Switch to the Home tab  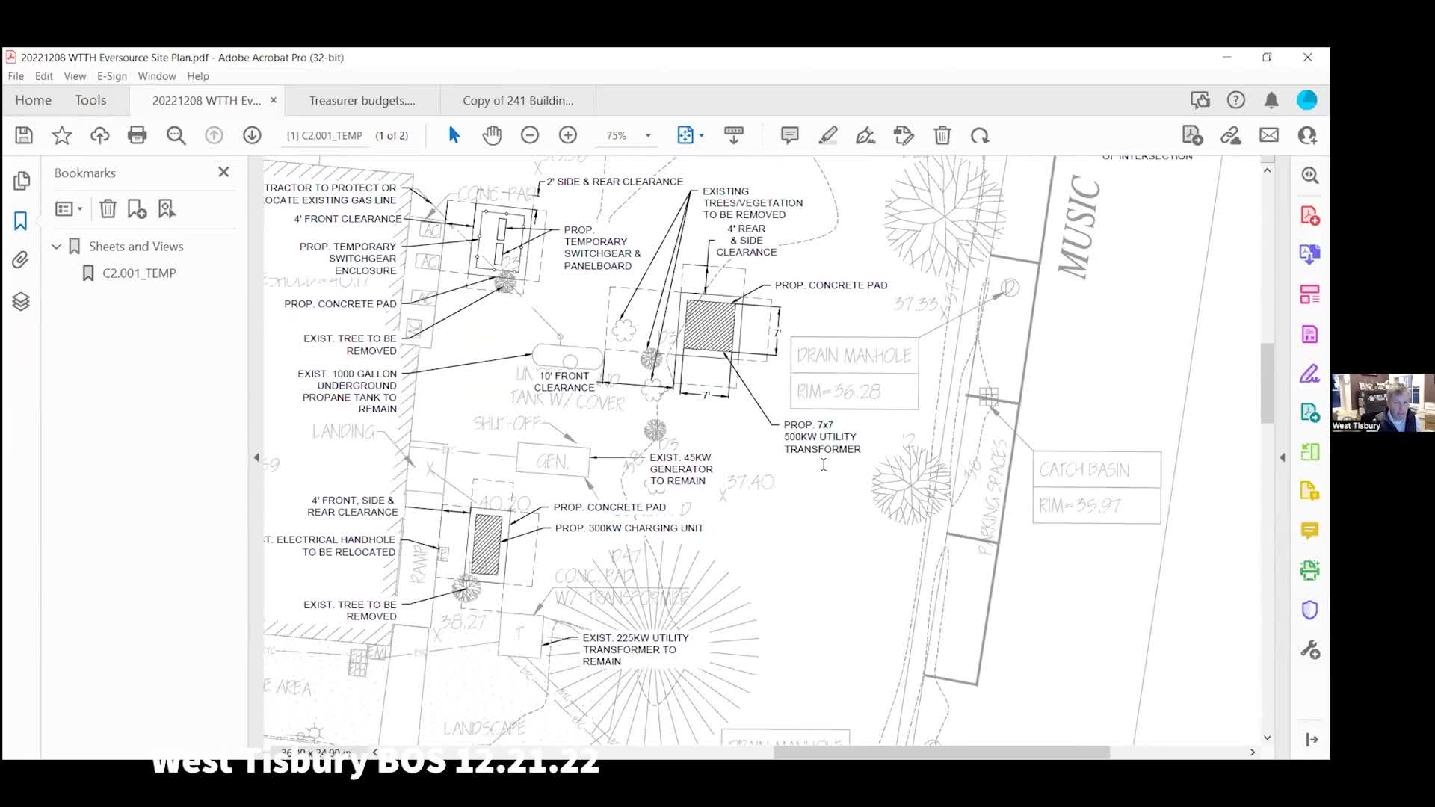34,100
